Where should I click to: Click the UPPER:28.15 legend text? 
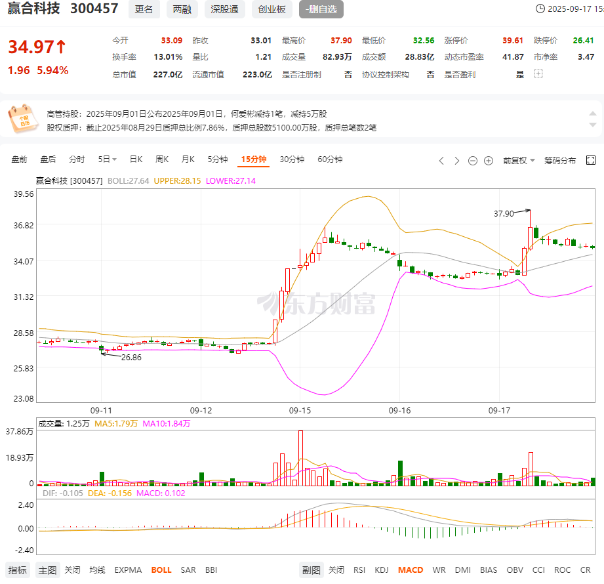(x=177, y=181)
